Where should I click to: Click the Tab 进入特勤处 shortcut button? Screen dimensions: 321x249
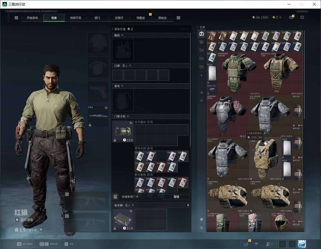point(25,244)
